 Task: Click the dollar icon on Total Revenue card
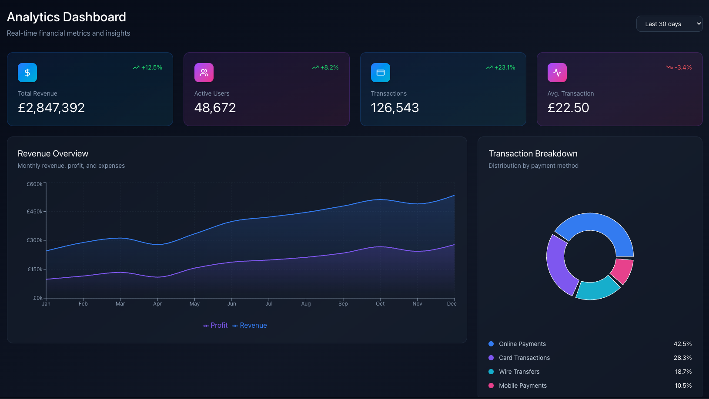coord(27,73)
